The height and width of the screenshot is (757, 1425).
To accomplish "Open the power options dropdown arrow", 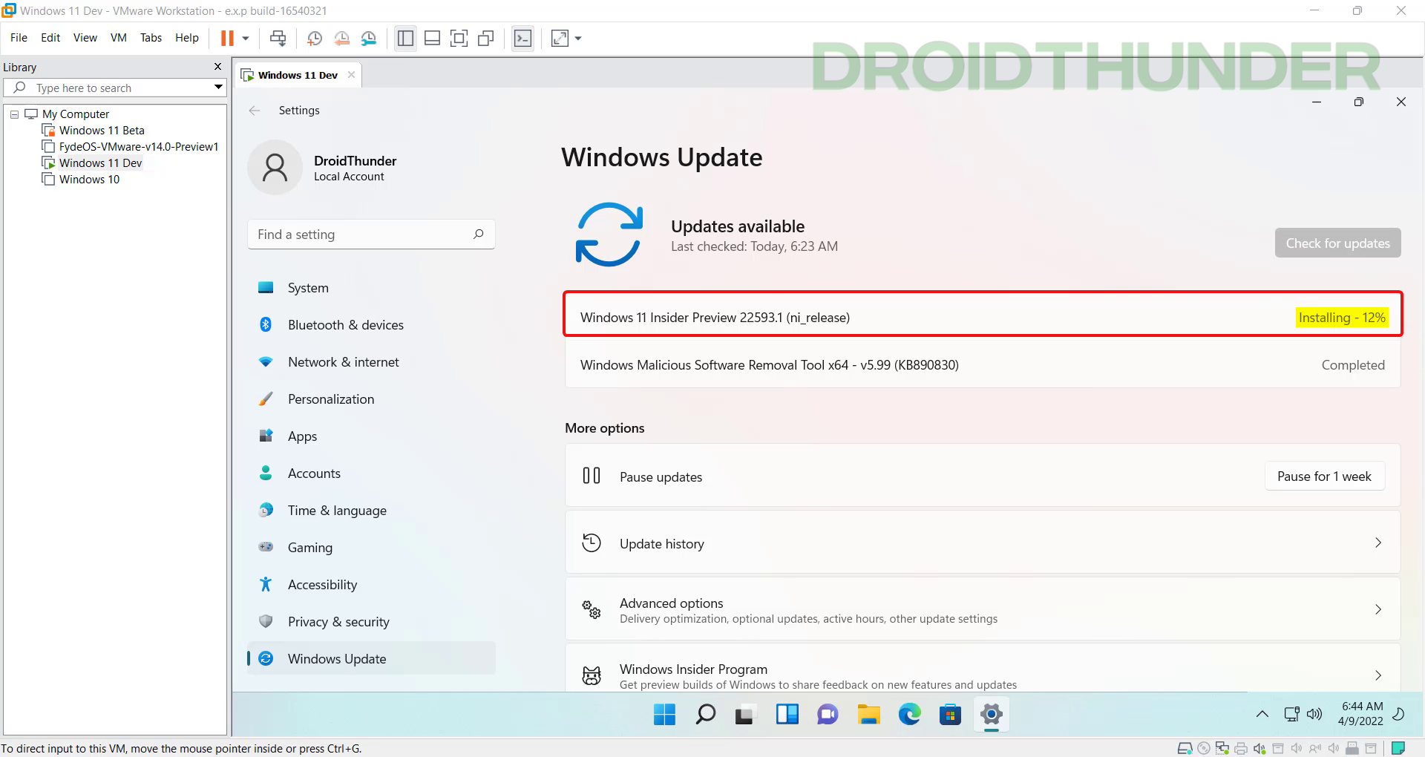I will point(246,38).
